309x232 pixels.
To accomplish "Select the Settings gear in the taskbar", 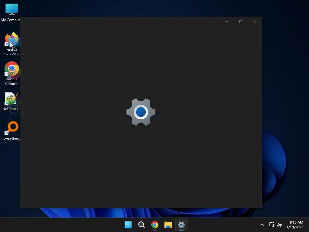I will click(x=181, y=225).
